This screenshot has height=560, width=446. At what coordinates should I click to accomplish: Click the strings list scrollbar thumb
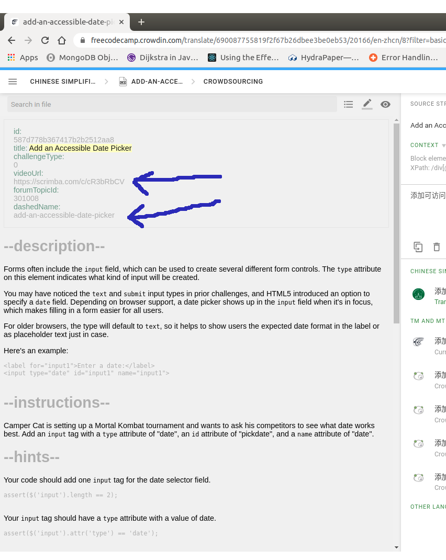click(396, 223)
